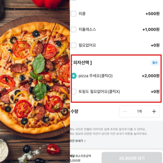Tap the 필수 badge in 피자선택
The width and height of the screenshot is (163, 163).
155,62
